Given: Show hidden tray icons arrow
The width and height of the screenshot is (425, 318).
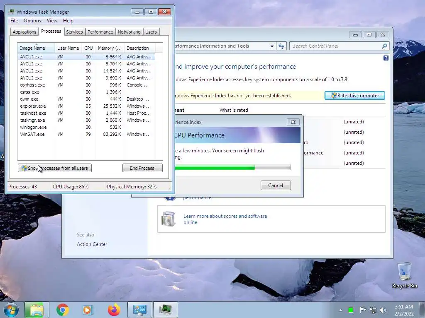Looking at the screenshot, I should (x=340, y=310).
